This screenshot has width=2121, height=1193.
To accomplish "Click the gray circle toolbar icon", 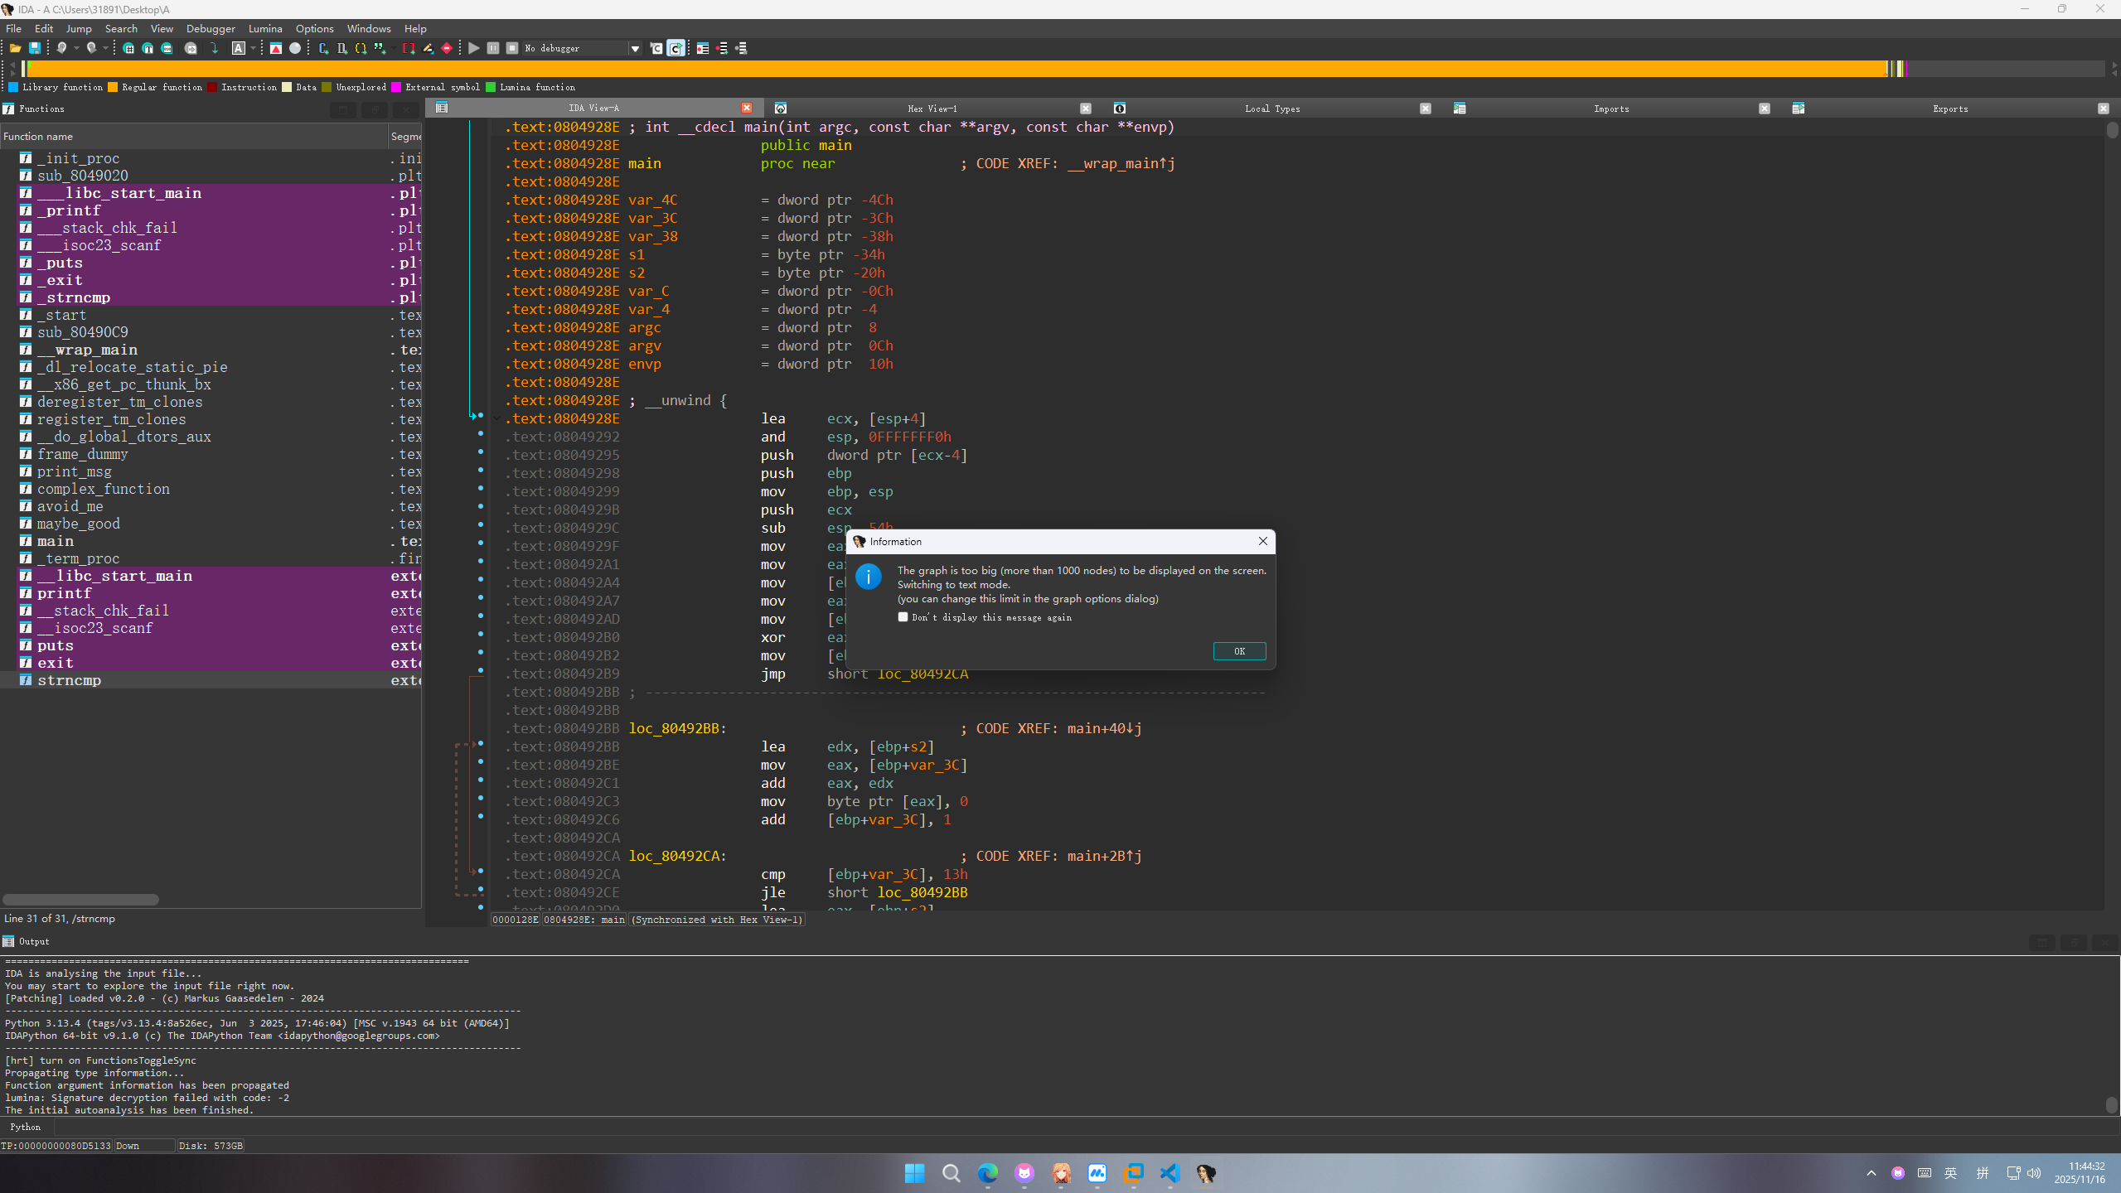I will point(295,48).
